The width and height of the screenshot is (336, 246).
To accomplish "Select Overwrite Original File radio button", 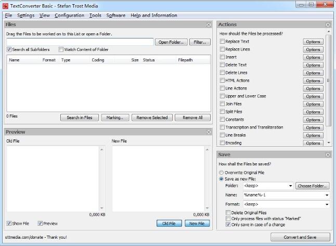I will coord(221,173).
